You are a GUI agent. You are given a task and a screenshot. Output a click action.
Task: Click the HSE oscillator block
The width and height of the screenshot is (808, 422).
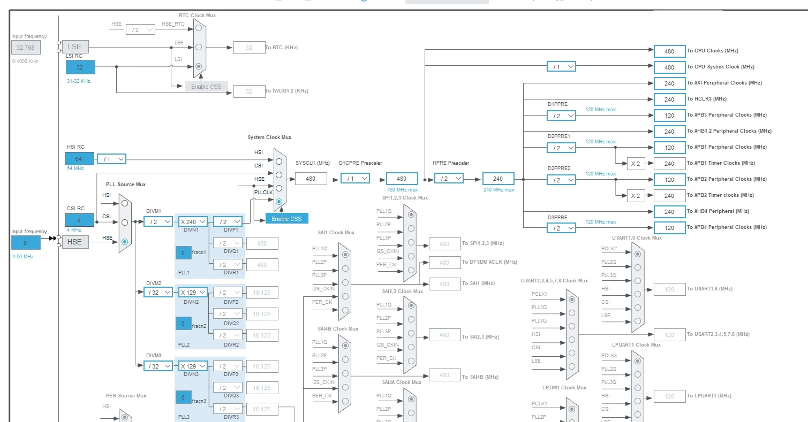pyautogui.click(x=75, y=242)
